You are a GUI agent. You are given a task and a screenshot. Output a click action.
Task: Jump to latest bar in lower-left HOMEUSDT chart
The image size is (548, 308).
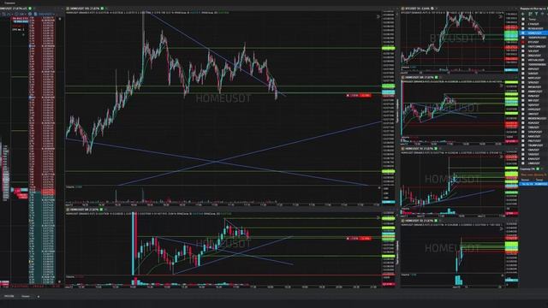378,217
